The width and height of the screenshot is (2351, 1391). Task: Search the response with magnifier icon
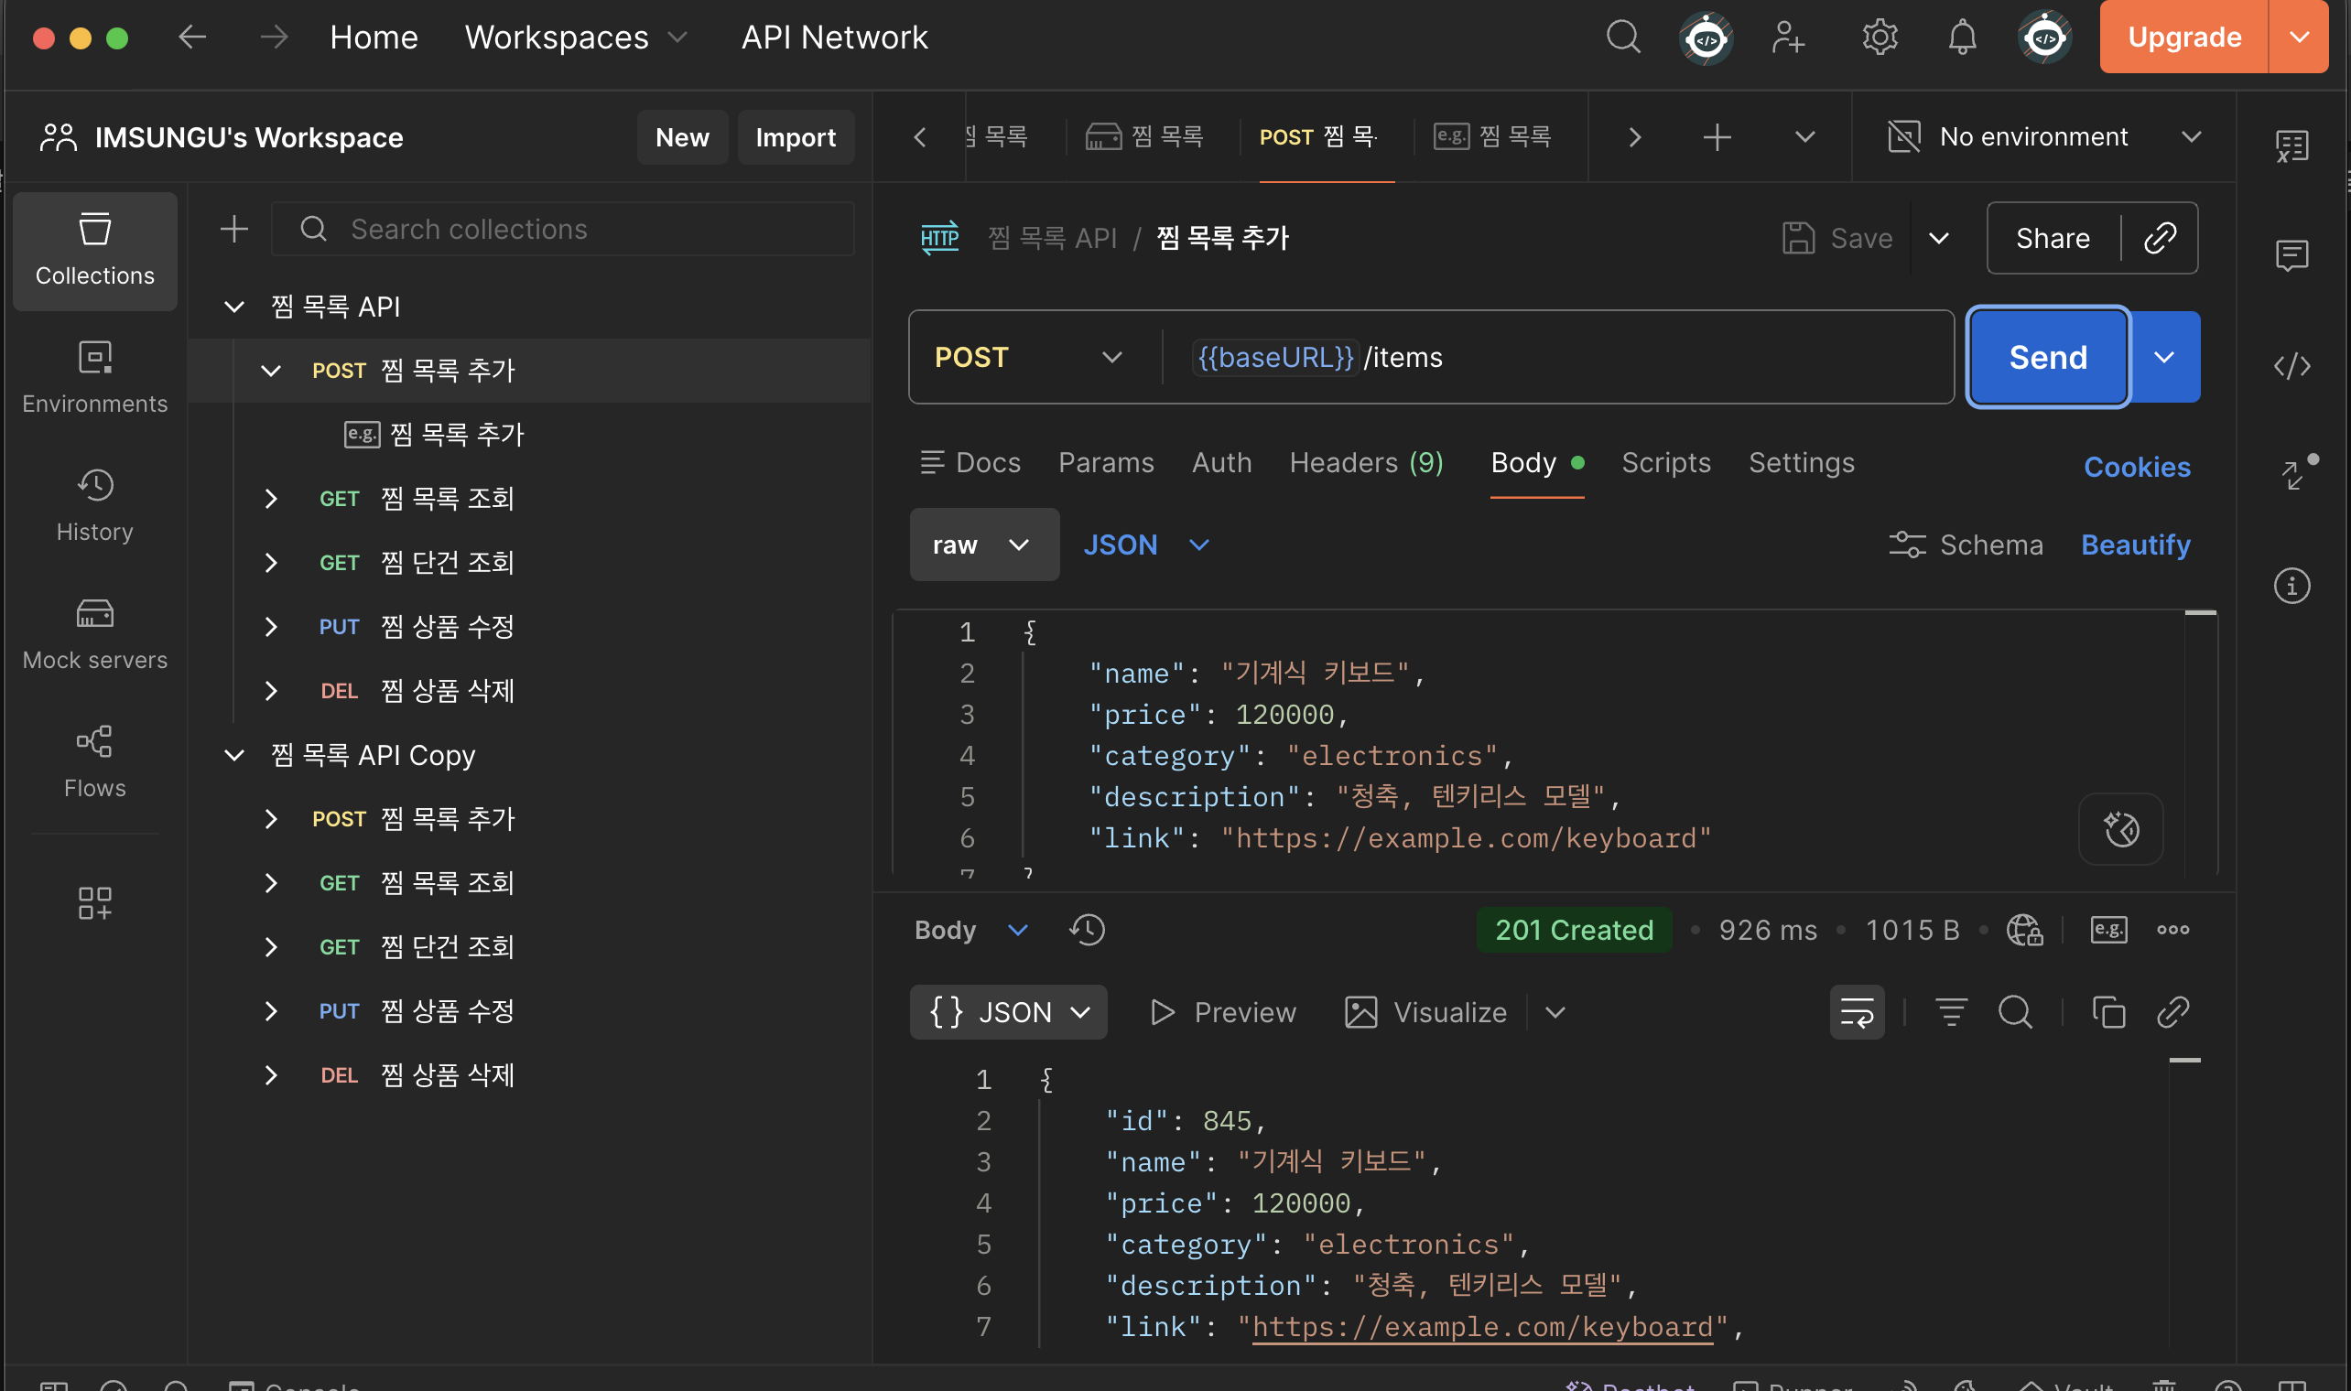click(2014, 1012)
